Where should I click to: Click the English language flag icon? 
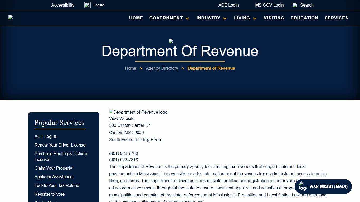click(x=87, y=5)
